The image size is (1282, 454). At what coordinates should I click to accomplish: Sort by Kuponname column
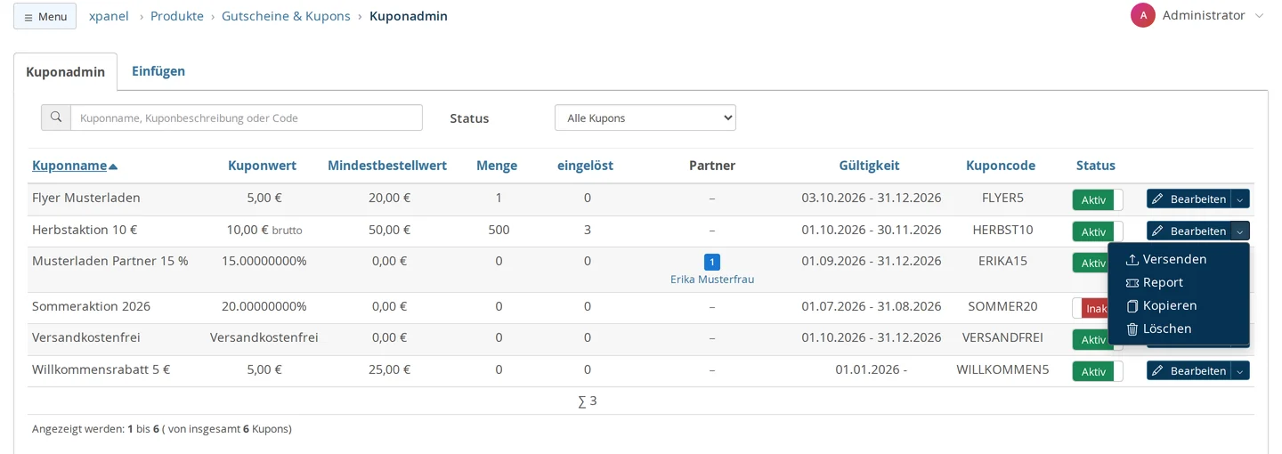[x=75, y=166]
